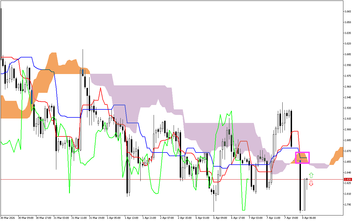The width and height of the screenshot is (355, 221).
Task: Click the 2 Apr 07:00 time label
Action: point(167,218)
